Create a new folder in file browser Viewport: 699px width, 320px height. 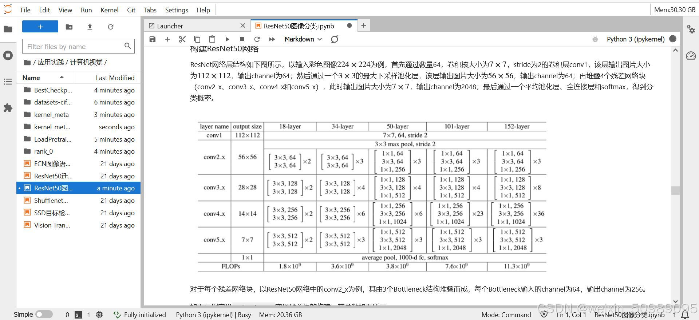69,27
